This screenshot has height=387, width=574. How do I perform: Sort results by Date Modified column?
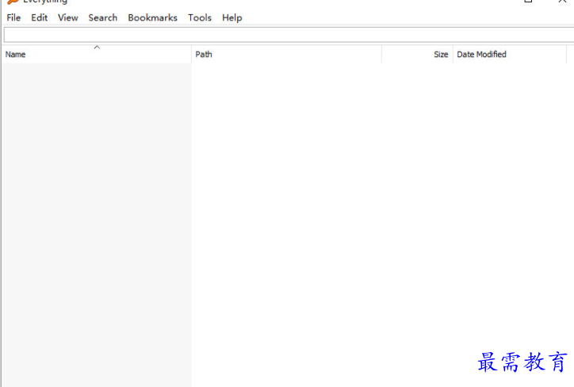[510, 54]
